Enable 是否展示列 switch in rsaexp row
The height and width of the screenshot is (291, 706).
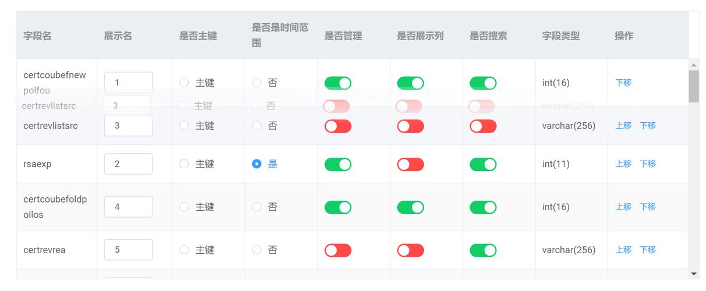[411, 165]
